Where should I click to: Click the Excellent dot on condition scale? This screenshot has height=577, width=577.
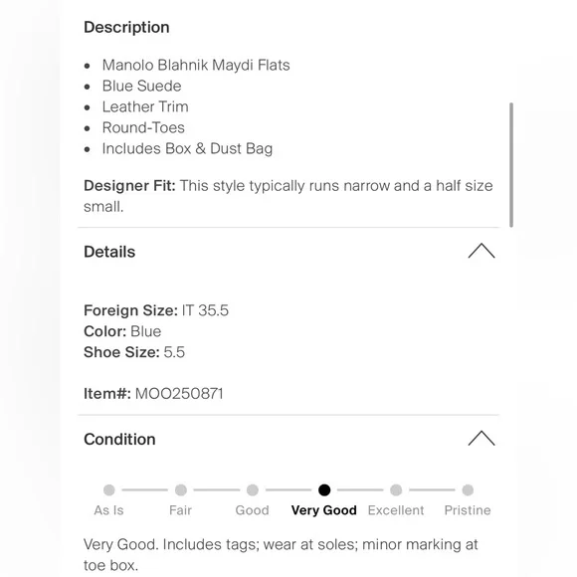pyautogui.click(x=396, y=489)
